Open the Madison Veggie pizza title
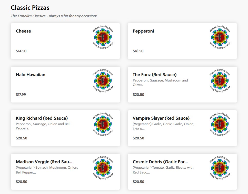The width and height of the screenshot is (248, 194). click(x=44, y=162)
